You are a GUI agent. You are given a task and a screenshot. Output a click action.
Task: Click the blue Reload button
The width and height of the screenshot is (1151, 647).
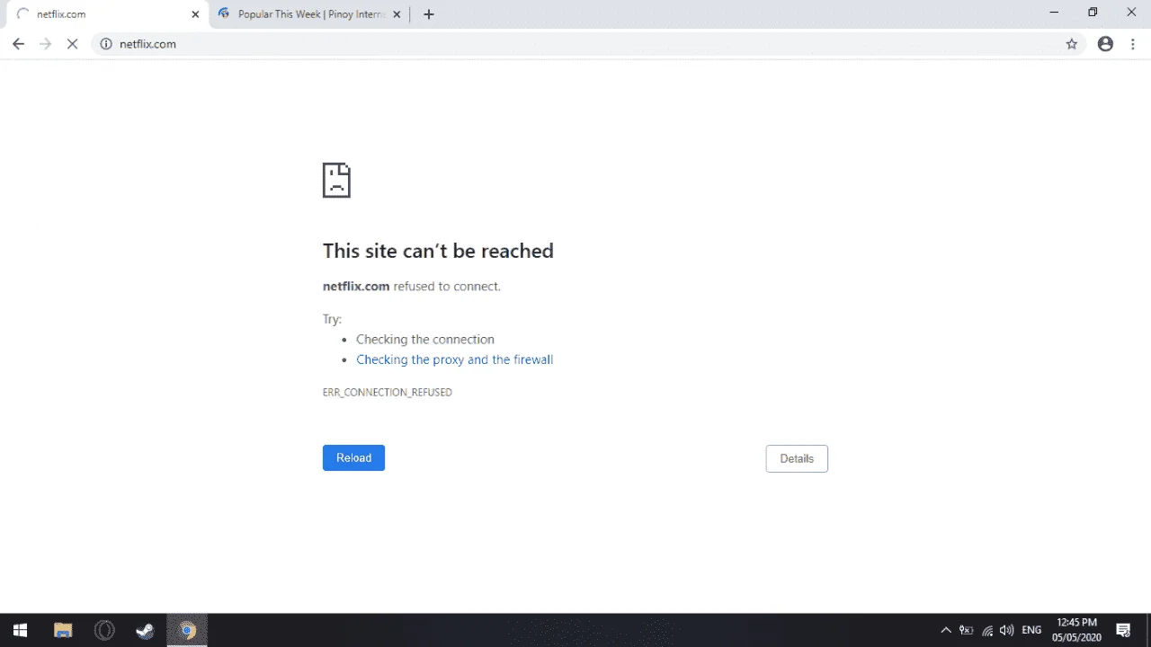[353, 458]
